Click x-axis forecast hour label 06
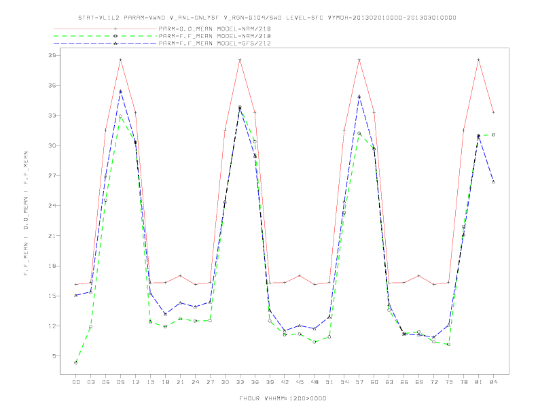 106,382
